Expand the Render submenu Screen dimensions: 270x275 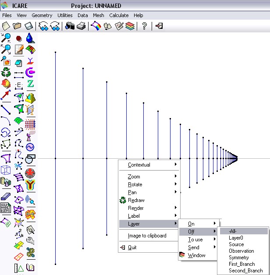pos(149,208)
